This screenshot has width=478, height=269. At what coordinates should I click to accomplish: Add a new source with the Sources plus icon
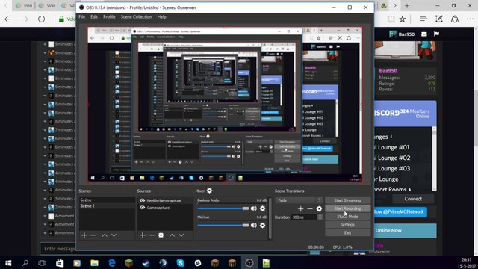point(143,235)
